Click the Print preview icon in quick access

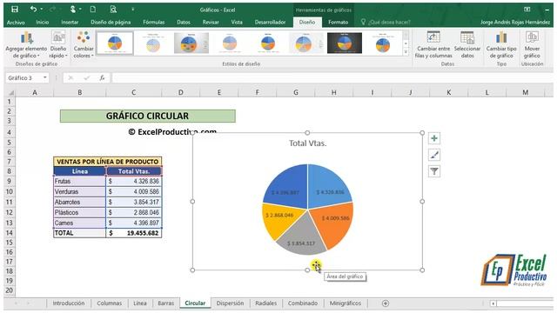pyautogui.click(x=113, y=10)
